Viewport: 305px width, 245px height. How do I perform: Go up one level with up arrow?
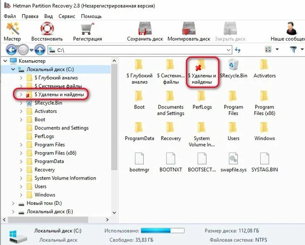(x=40, y=50)
